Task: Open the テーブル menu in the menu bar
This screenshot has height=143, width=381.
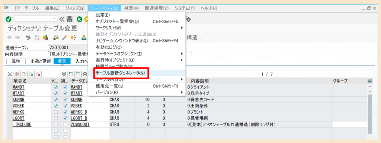Action: (32, 8)
